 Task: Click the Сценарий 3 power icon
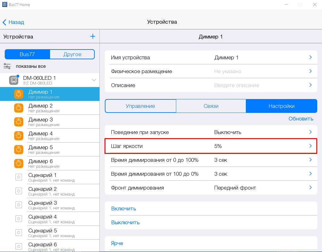pos(19,205)
